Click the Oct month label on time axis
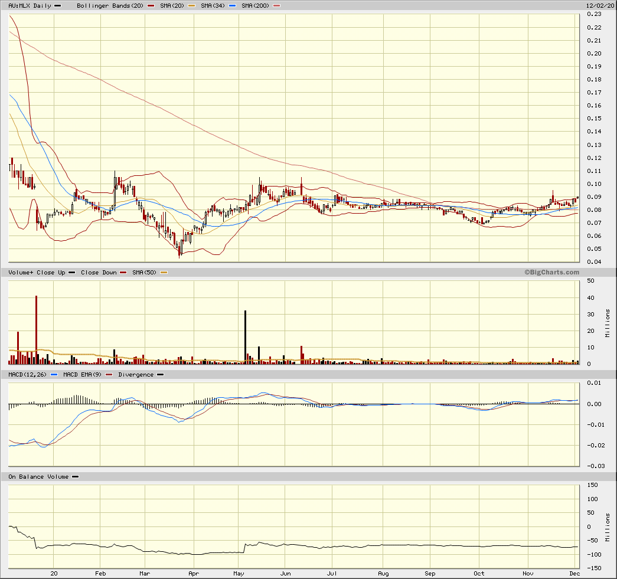 click(479, 574)
